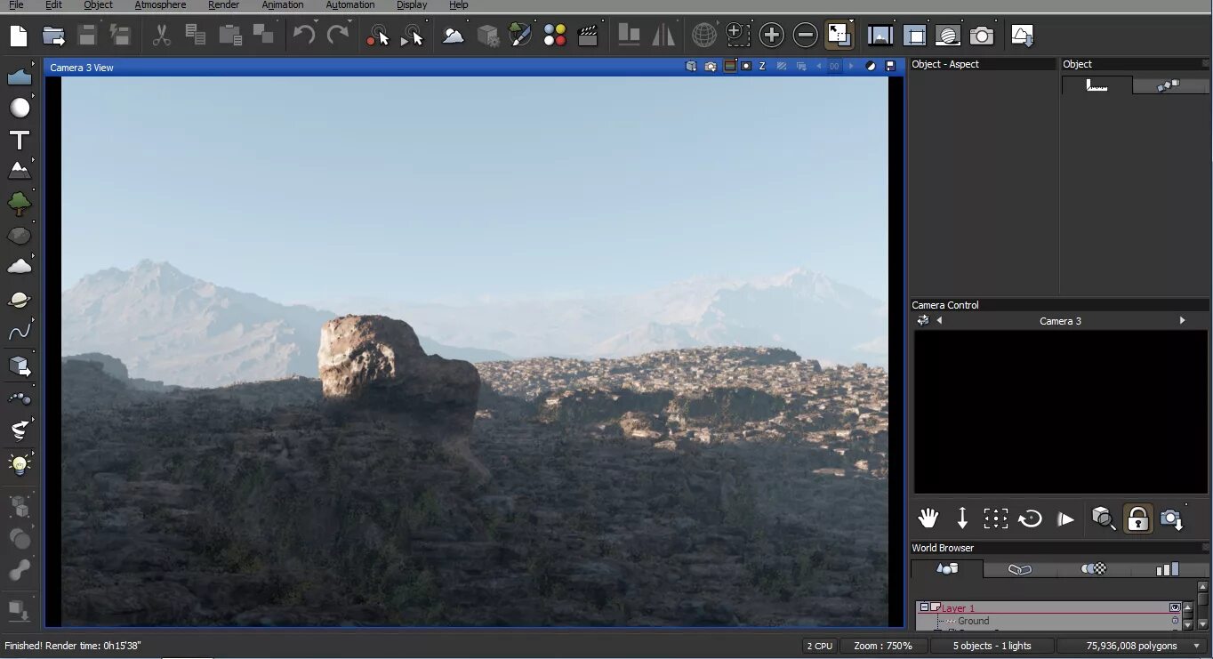Add a rock object
This screenshot has height=659, width=1213.
[x=20, y=236]
